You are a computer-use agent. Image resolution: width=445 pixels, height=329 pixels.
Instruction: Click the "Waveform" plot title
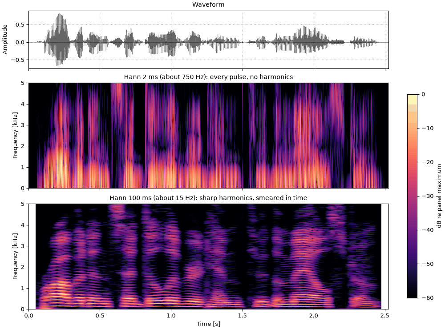pyautogui.click(x=208, y=4)
